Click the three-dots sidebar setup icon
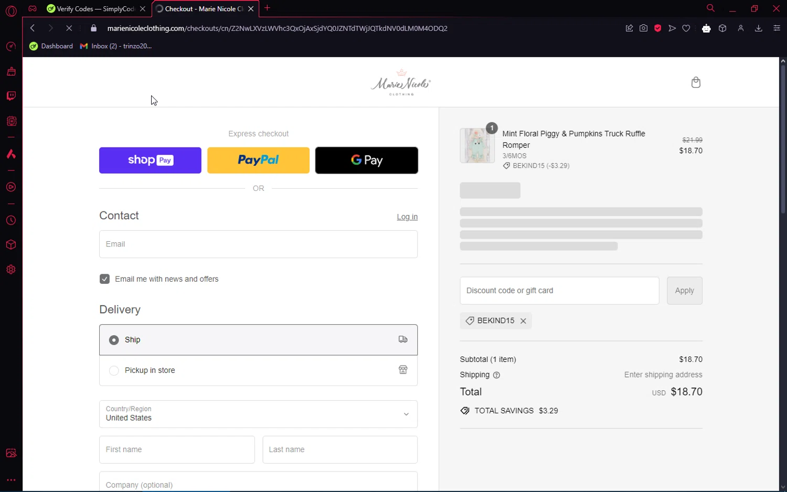Screen dimensions: 787x492 [11, 480]
